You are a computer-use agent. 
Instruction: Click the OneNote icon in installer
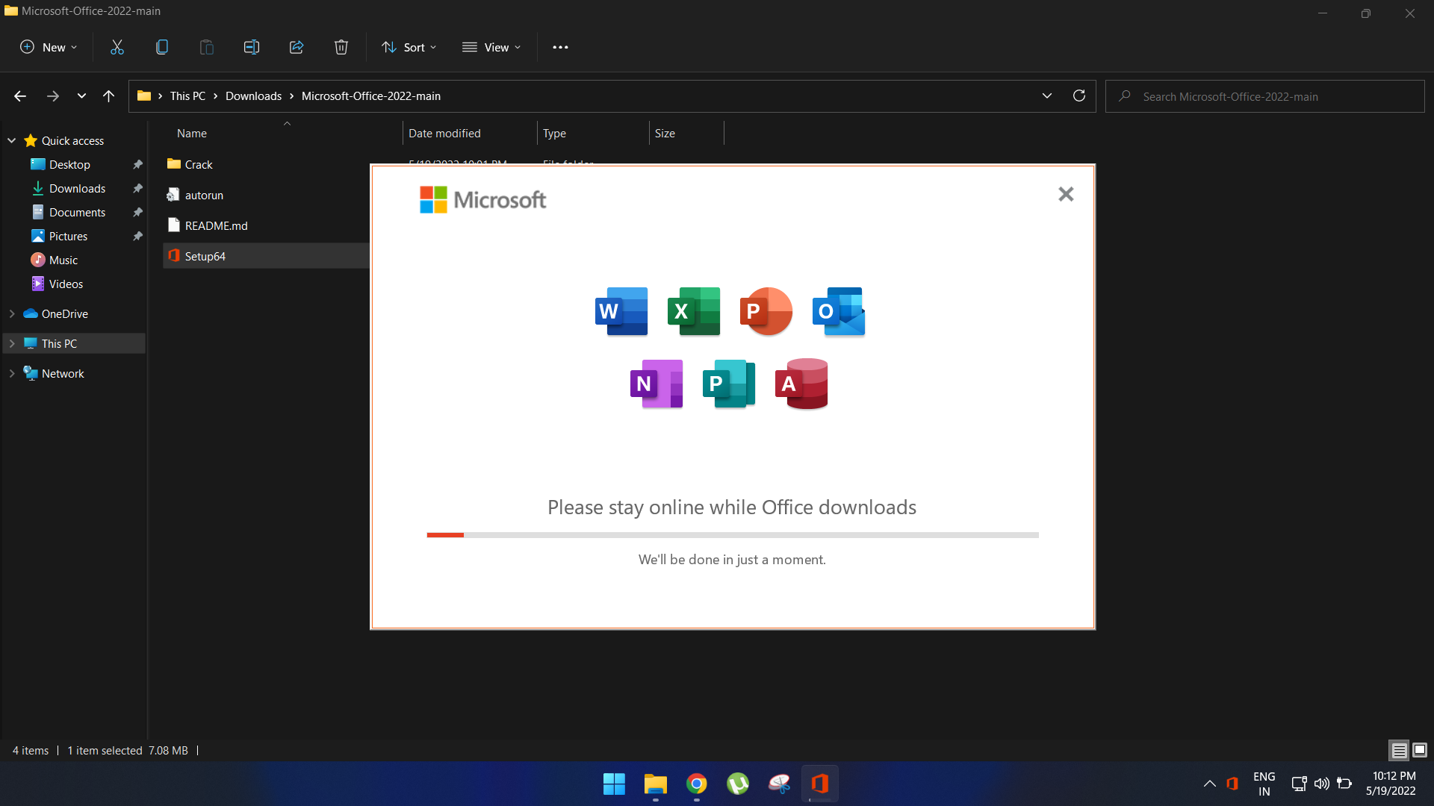point(657,384)
